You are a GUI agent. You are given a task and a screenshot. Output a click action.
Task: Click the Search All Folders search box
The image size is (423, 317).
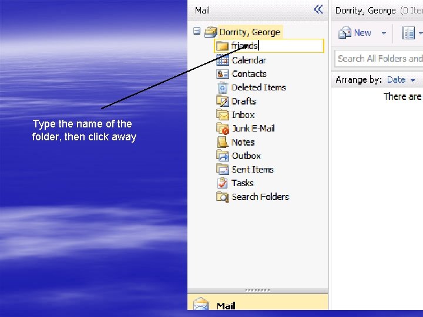tap(379, 59)
